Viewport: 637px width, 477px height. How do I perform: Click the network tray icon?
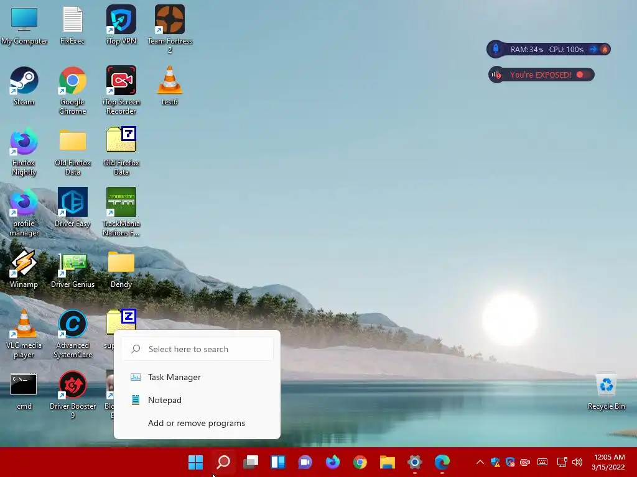click(562, 462)
